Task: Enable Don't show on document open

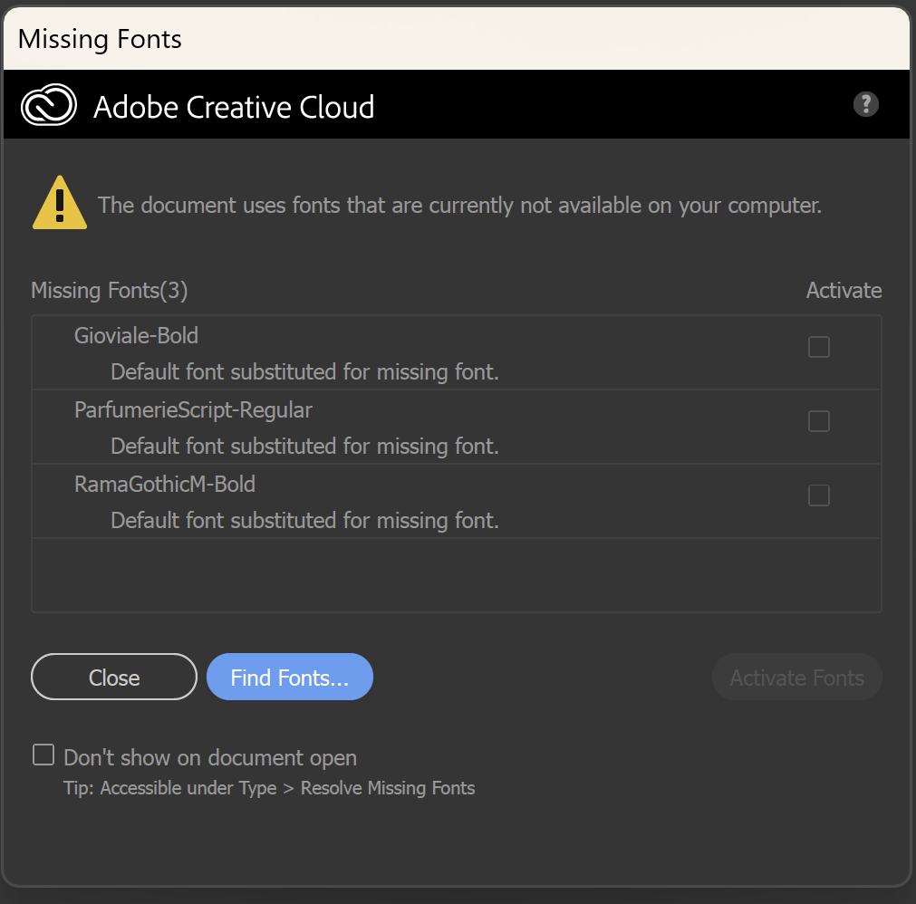Action: point(43,754)
